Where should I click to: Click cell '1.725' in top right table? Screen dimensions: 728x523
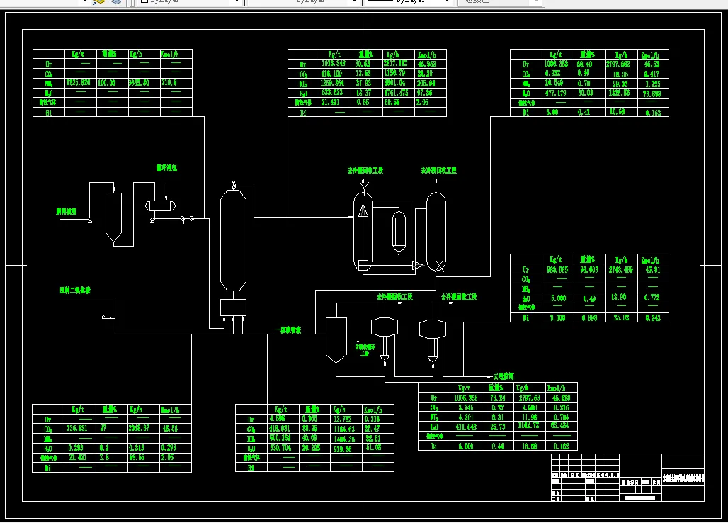653,84
